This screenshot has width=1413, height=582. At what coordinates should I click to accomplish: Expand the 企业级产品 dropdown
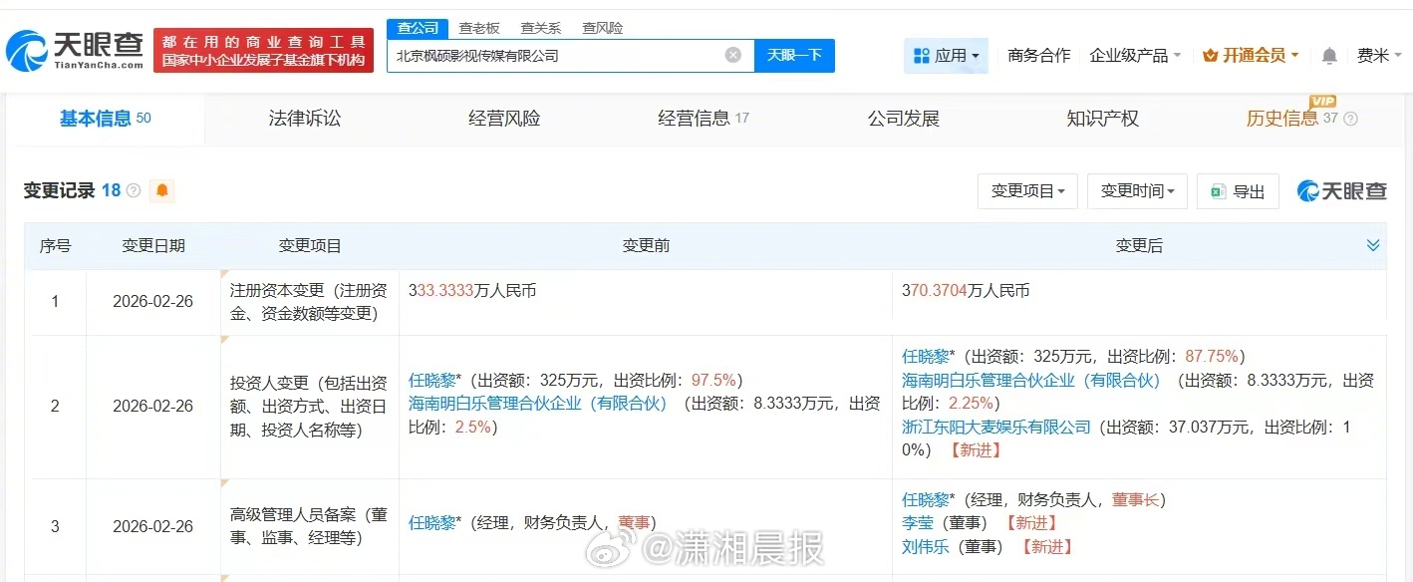tap(1135, 56)
